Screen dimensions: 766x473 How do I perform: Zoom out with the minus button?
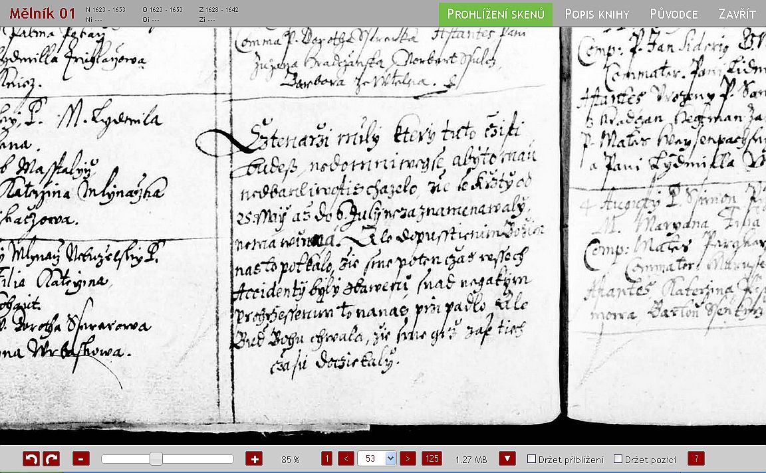[81, 458]
